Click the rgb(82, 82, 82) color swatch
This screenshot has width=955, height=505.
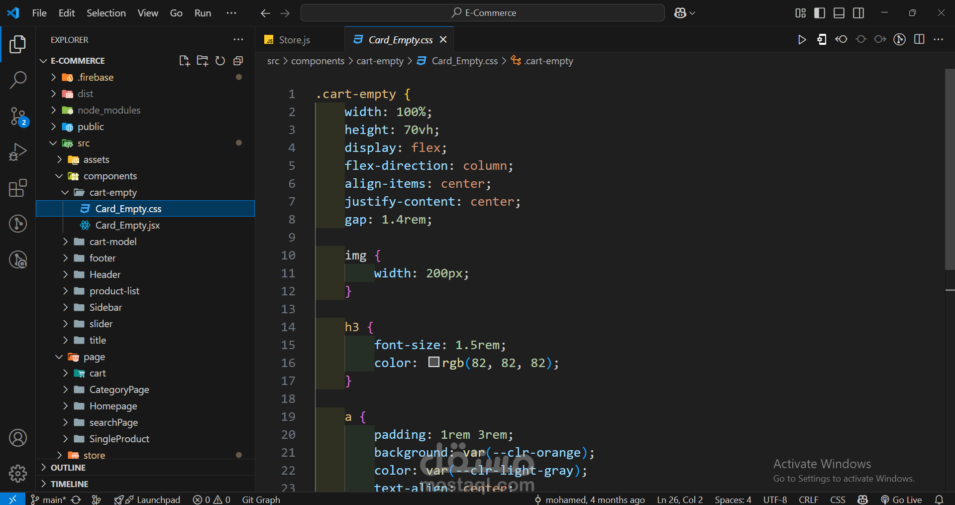click(x=433, y=362)
